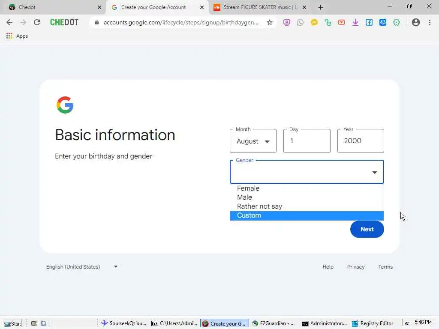Click the first quick launch taskbar icon
The width and height of the screenshot is (439, 329).
tap(33, 323)
